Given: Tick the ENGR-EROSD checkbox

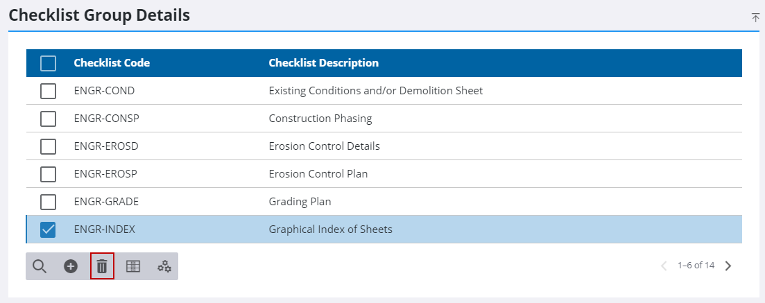Looking at the screenshot, I should (x=48, y=146).
